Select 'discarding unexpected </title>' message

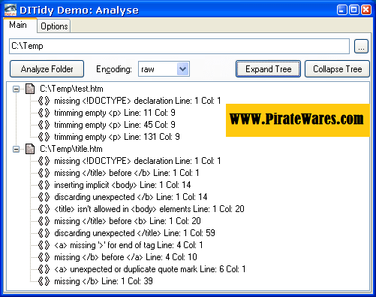[x=135, y=233]
